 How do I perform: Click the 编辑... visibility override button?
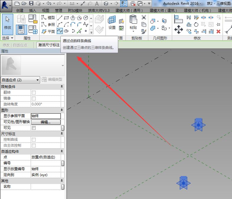pyautogui.click(x=46, y=122)
